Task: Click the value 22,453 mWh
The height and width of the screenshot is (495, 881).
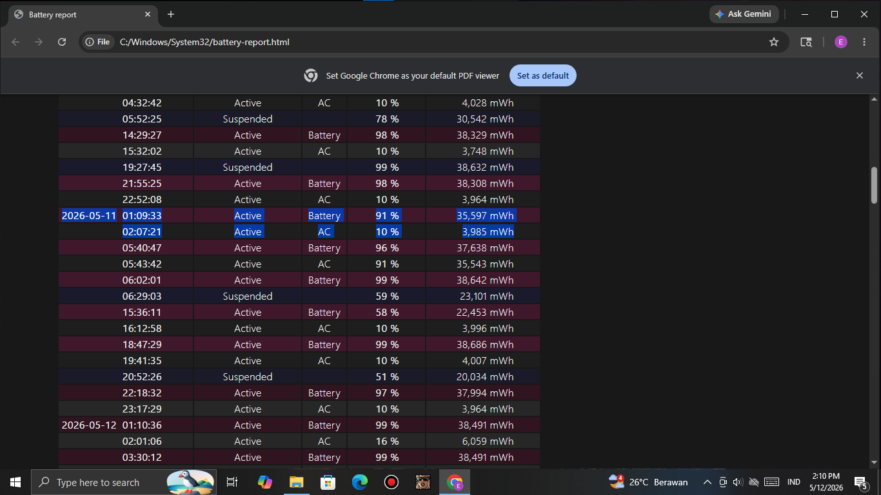Action: tap(485, 312)
